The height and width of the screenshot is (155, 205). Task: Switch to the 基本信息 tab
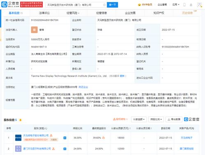tap(16, 13)
